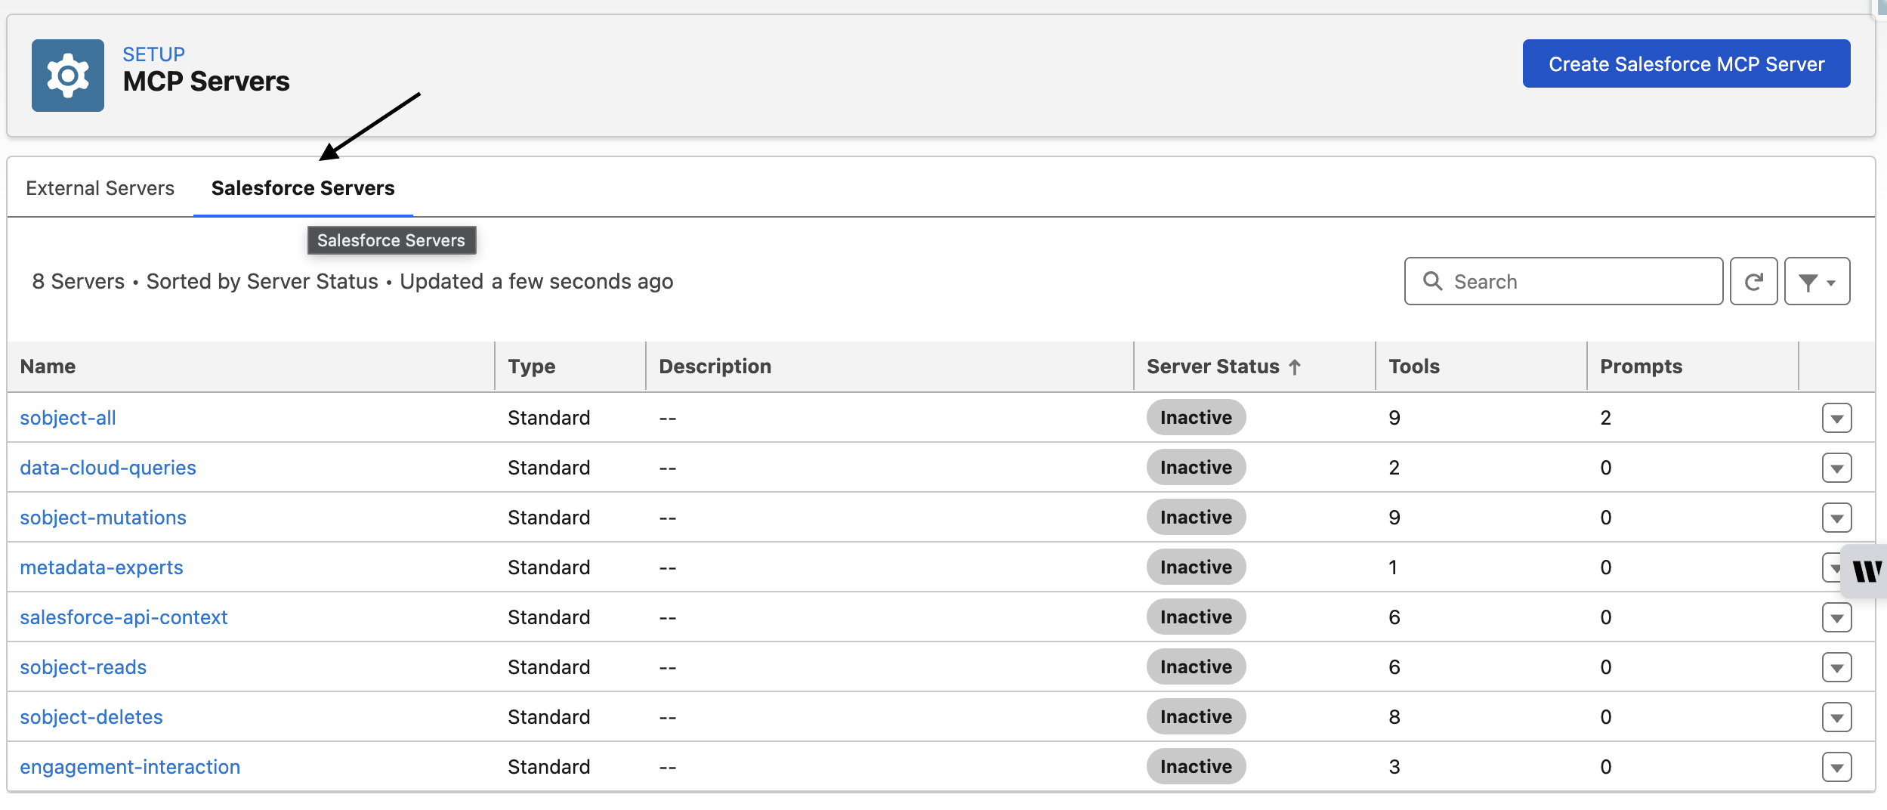Click the Inactive badge for metadata-experts
This screenshot has width=1887, height=810.
pos(1196,567)
